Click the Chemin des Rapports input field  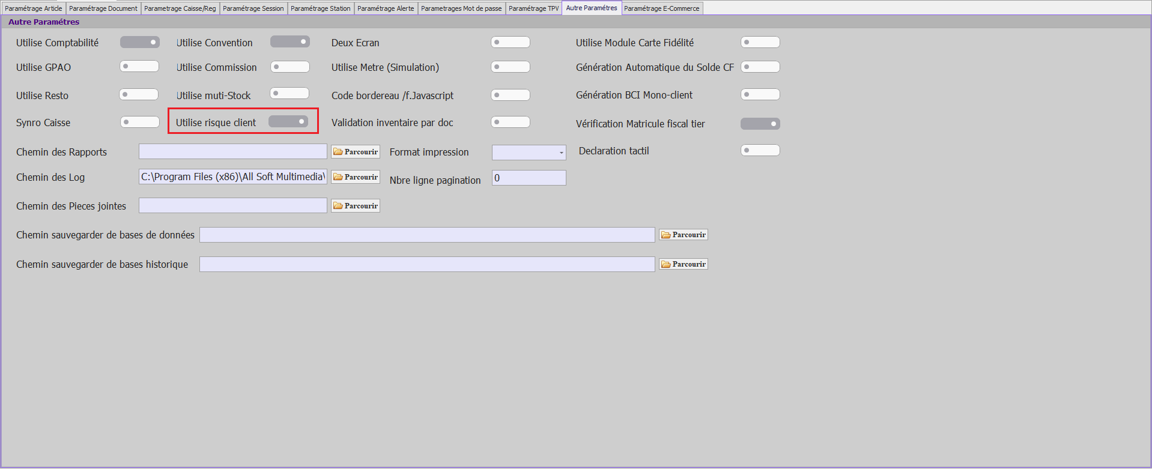point(233,151)
